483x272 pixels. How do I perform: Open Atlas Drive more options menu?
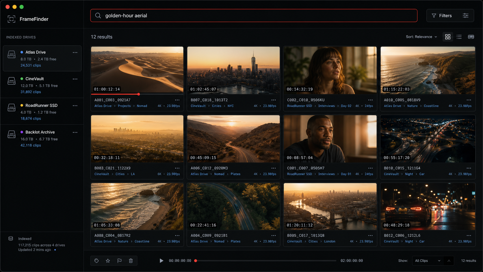tap(75, 53)
